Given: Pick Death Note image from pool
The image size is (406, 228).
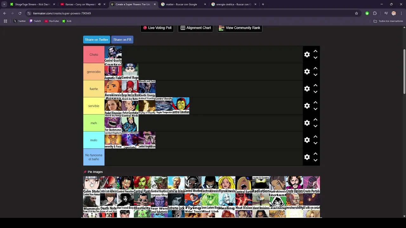Looking at the screenshot, I should (x=108, y=202).
